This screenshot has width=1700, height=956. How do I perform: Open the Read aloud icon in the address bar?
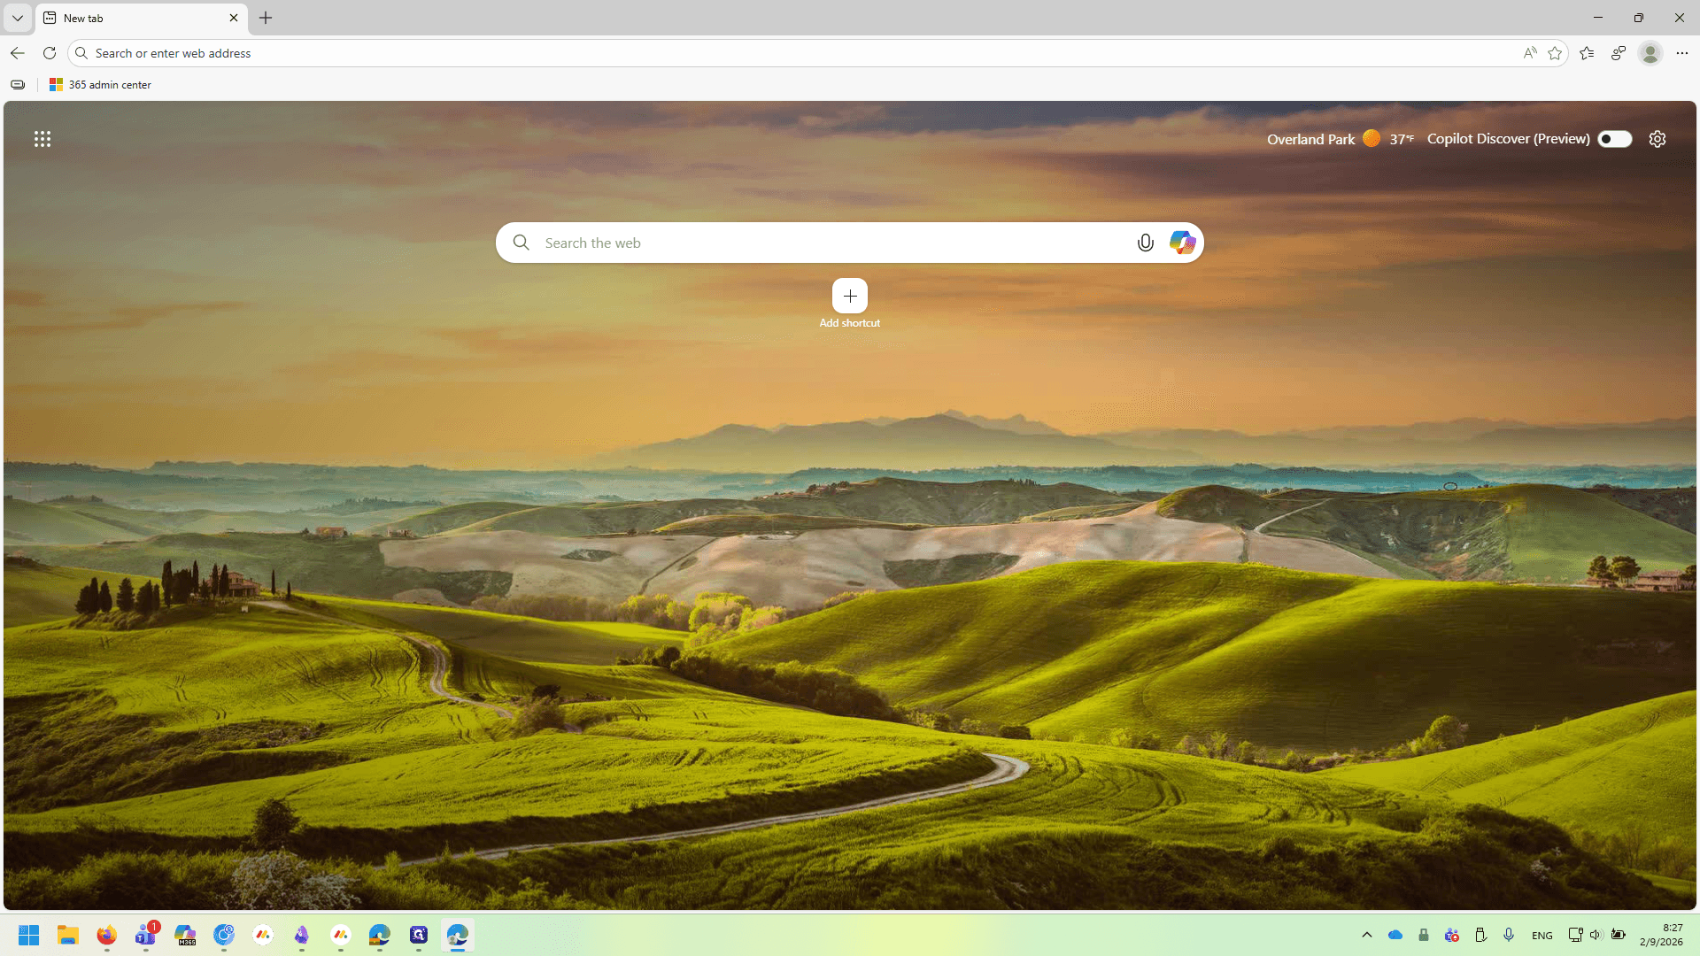pyautogui.click(x=1529, y=53)
